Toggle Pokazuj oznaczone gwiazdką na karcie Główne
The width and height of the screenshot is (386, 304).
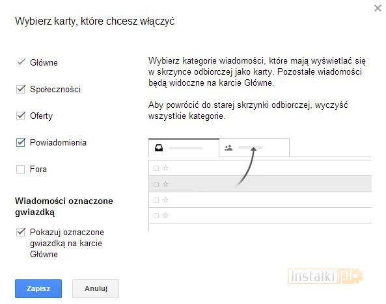(x=21, y=232)
